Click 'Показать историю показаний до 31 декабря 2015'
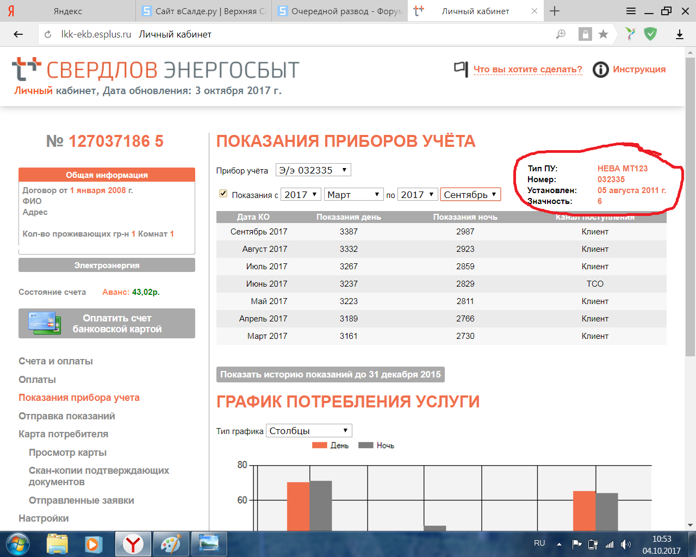The height and width of the screenshot is (557, 696). pos(331,374)
